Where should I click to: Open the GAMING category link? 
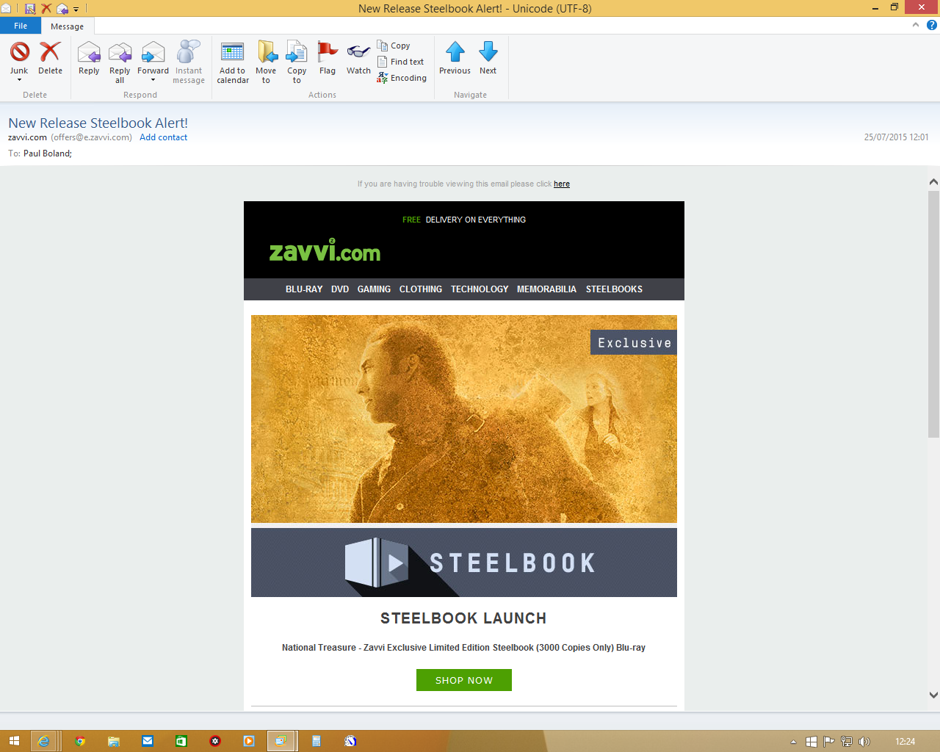pos(374,289)
